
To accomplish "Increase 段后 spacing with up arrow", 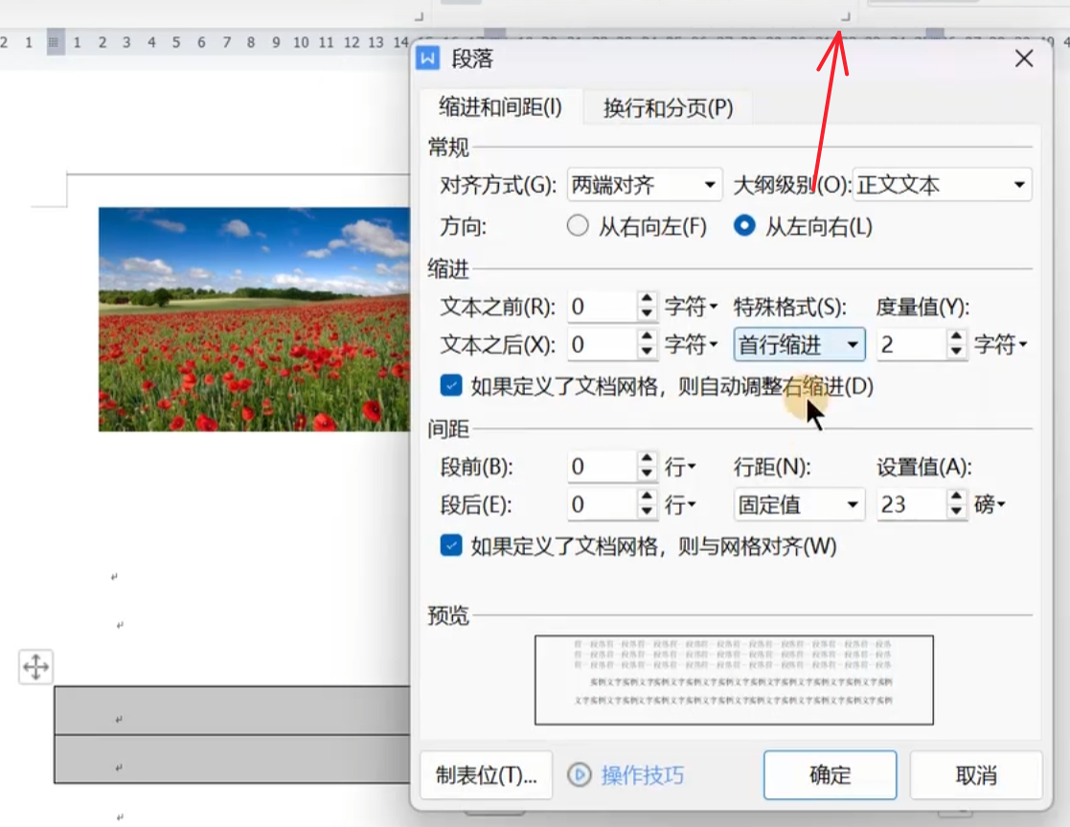I will coord(647,497).
